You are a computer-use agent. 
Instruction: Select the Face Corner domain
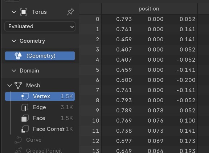pos(40,129)
